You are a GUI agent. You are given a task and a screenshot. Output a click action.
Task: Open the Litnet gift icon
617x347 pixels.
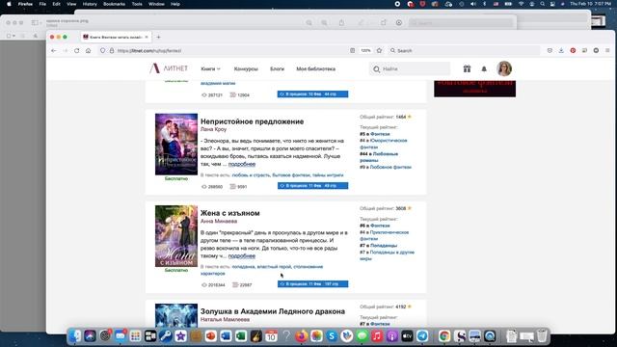tap(467, 68)
